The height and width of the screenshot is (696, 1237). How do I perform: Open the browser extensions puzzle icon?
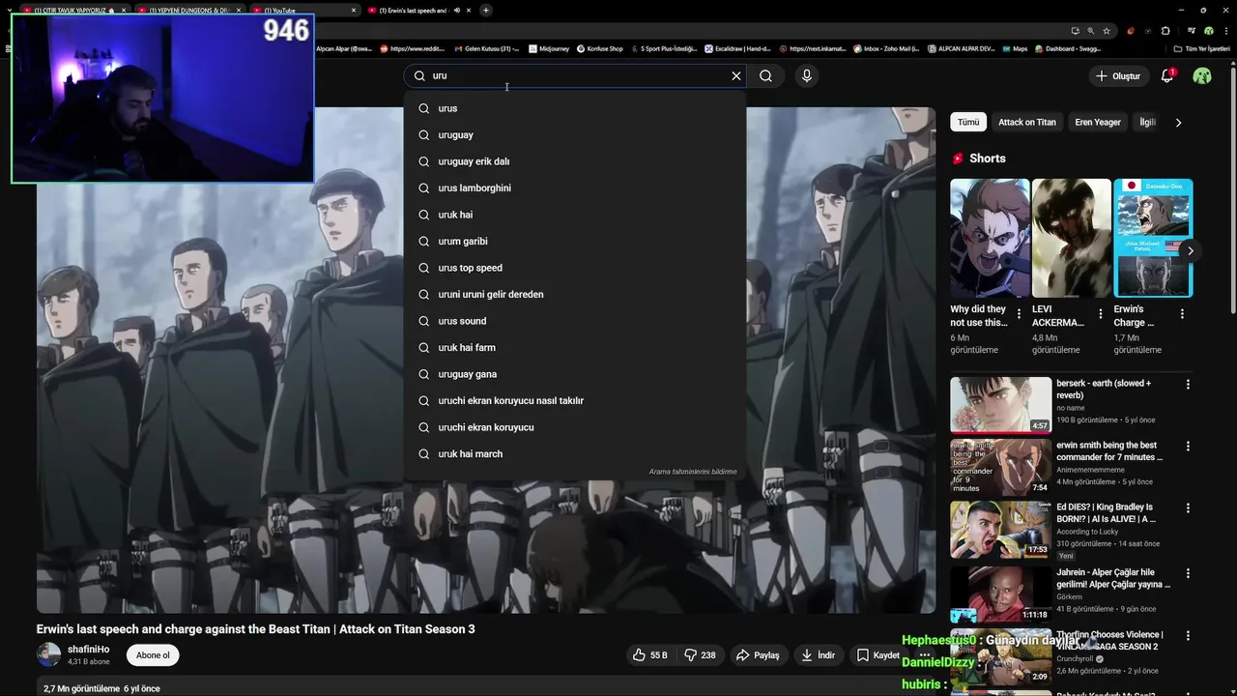1165,30
